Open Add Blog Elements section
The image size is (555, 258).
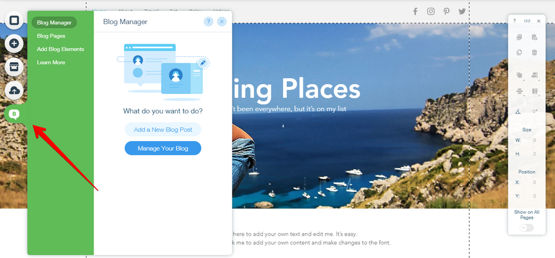[61, 49]
